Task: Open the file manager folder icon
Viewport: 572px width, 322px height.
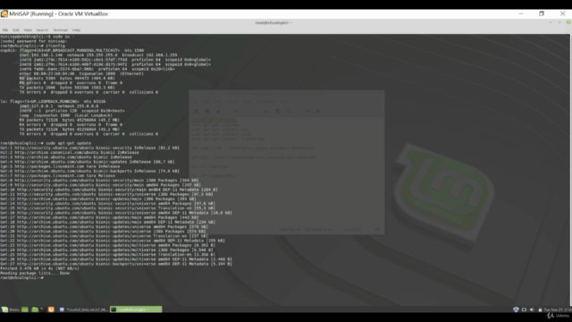Action: tap(35, 309)
